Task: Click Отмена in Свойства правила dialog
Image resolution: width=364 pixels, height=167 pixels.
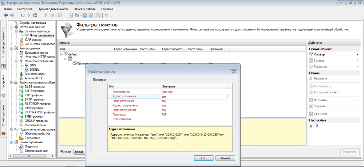Action: (x=225, y=158)
